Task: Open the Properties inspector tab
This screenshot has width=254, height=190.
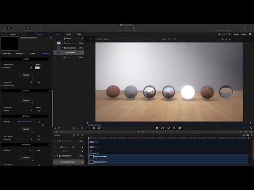Action: click(x=6, y=53)
